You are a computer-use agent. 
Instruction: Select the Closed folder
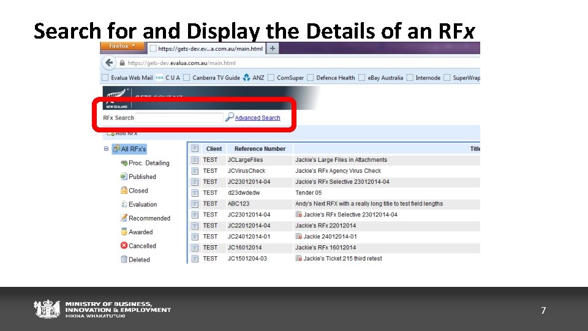[x=138, y=191]
